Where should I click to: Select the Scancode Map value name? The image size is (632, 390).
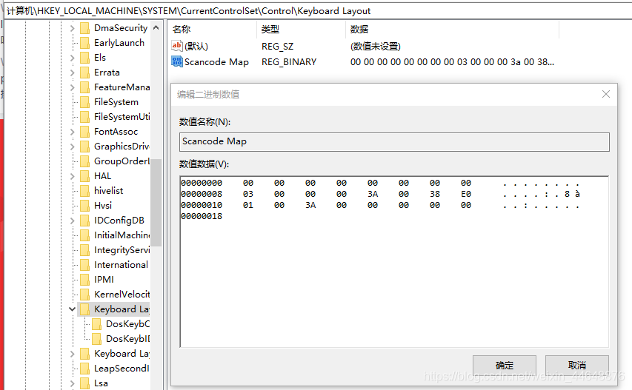pos(216,62)
